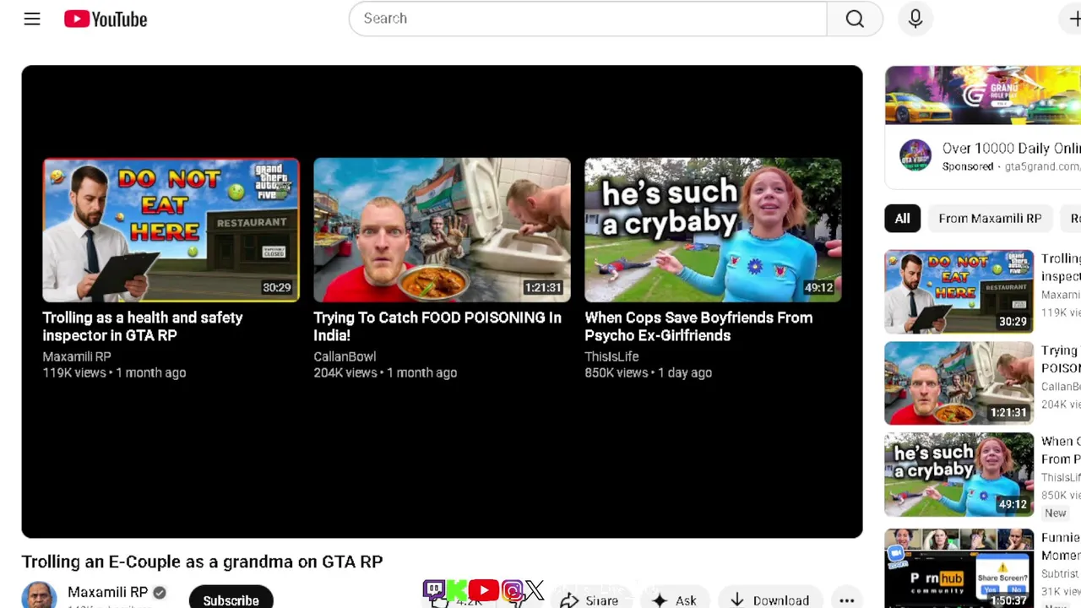Image resolution: width=1081 pixels, height=608 pixels.
Task: Open sidebar thumbnail with 1:50:37 duration
Action: [959, 567]
